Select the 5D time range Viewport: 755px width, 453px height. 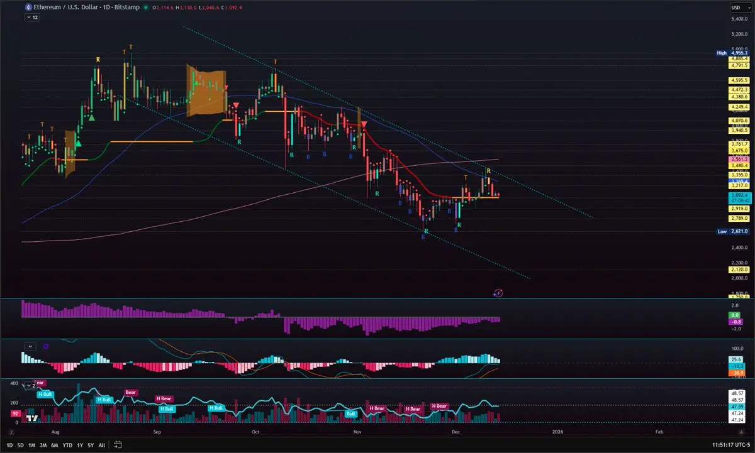pos(21,445)
